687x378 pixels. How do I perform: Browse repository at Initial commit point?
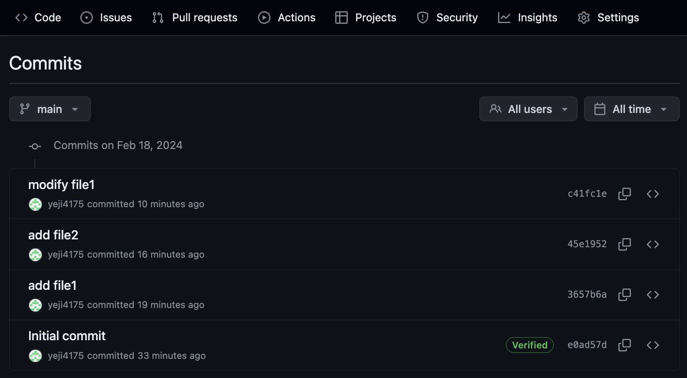(653, 345)
